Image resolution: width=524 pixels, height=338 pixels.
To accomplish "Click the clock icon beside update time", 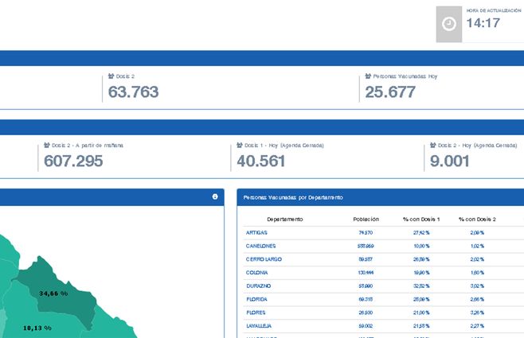I will tap(449, 24).
